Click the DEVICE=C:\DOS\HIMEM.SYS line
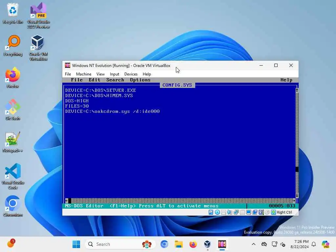Image resolution: width=336 pixels, height=252 pixels. [99, 95]
